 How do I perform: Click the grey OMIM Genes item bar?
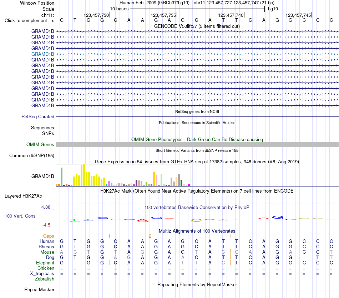pos(197,145)
